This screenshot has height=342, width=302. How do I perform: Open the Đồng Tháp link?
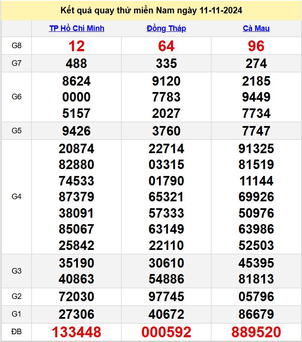point(166,28)
